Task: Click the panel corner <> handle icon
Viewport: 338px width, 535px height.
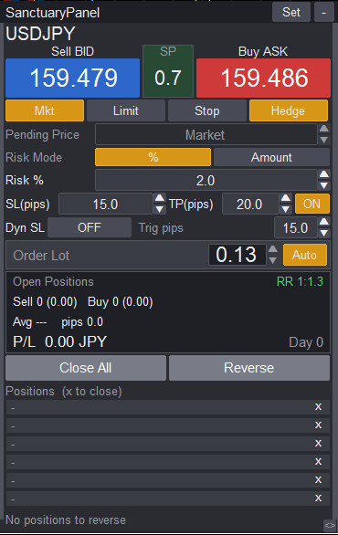Action: [x=330, y=525]
